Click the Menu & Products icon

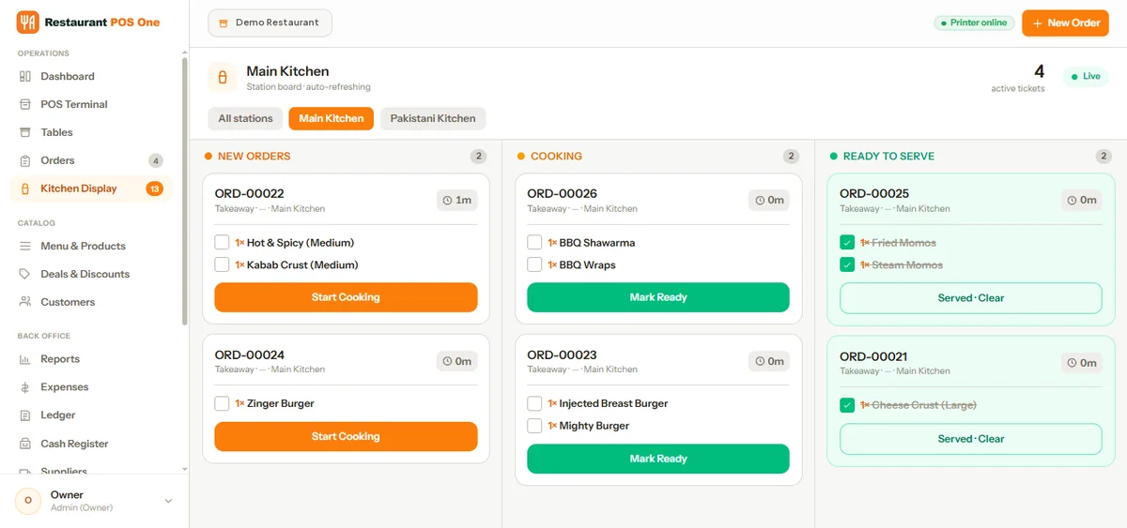25,246
